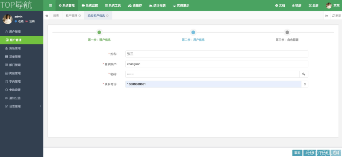Click the 联系电话 input field

pyautogui.click(x=213, y=84)
